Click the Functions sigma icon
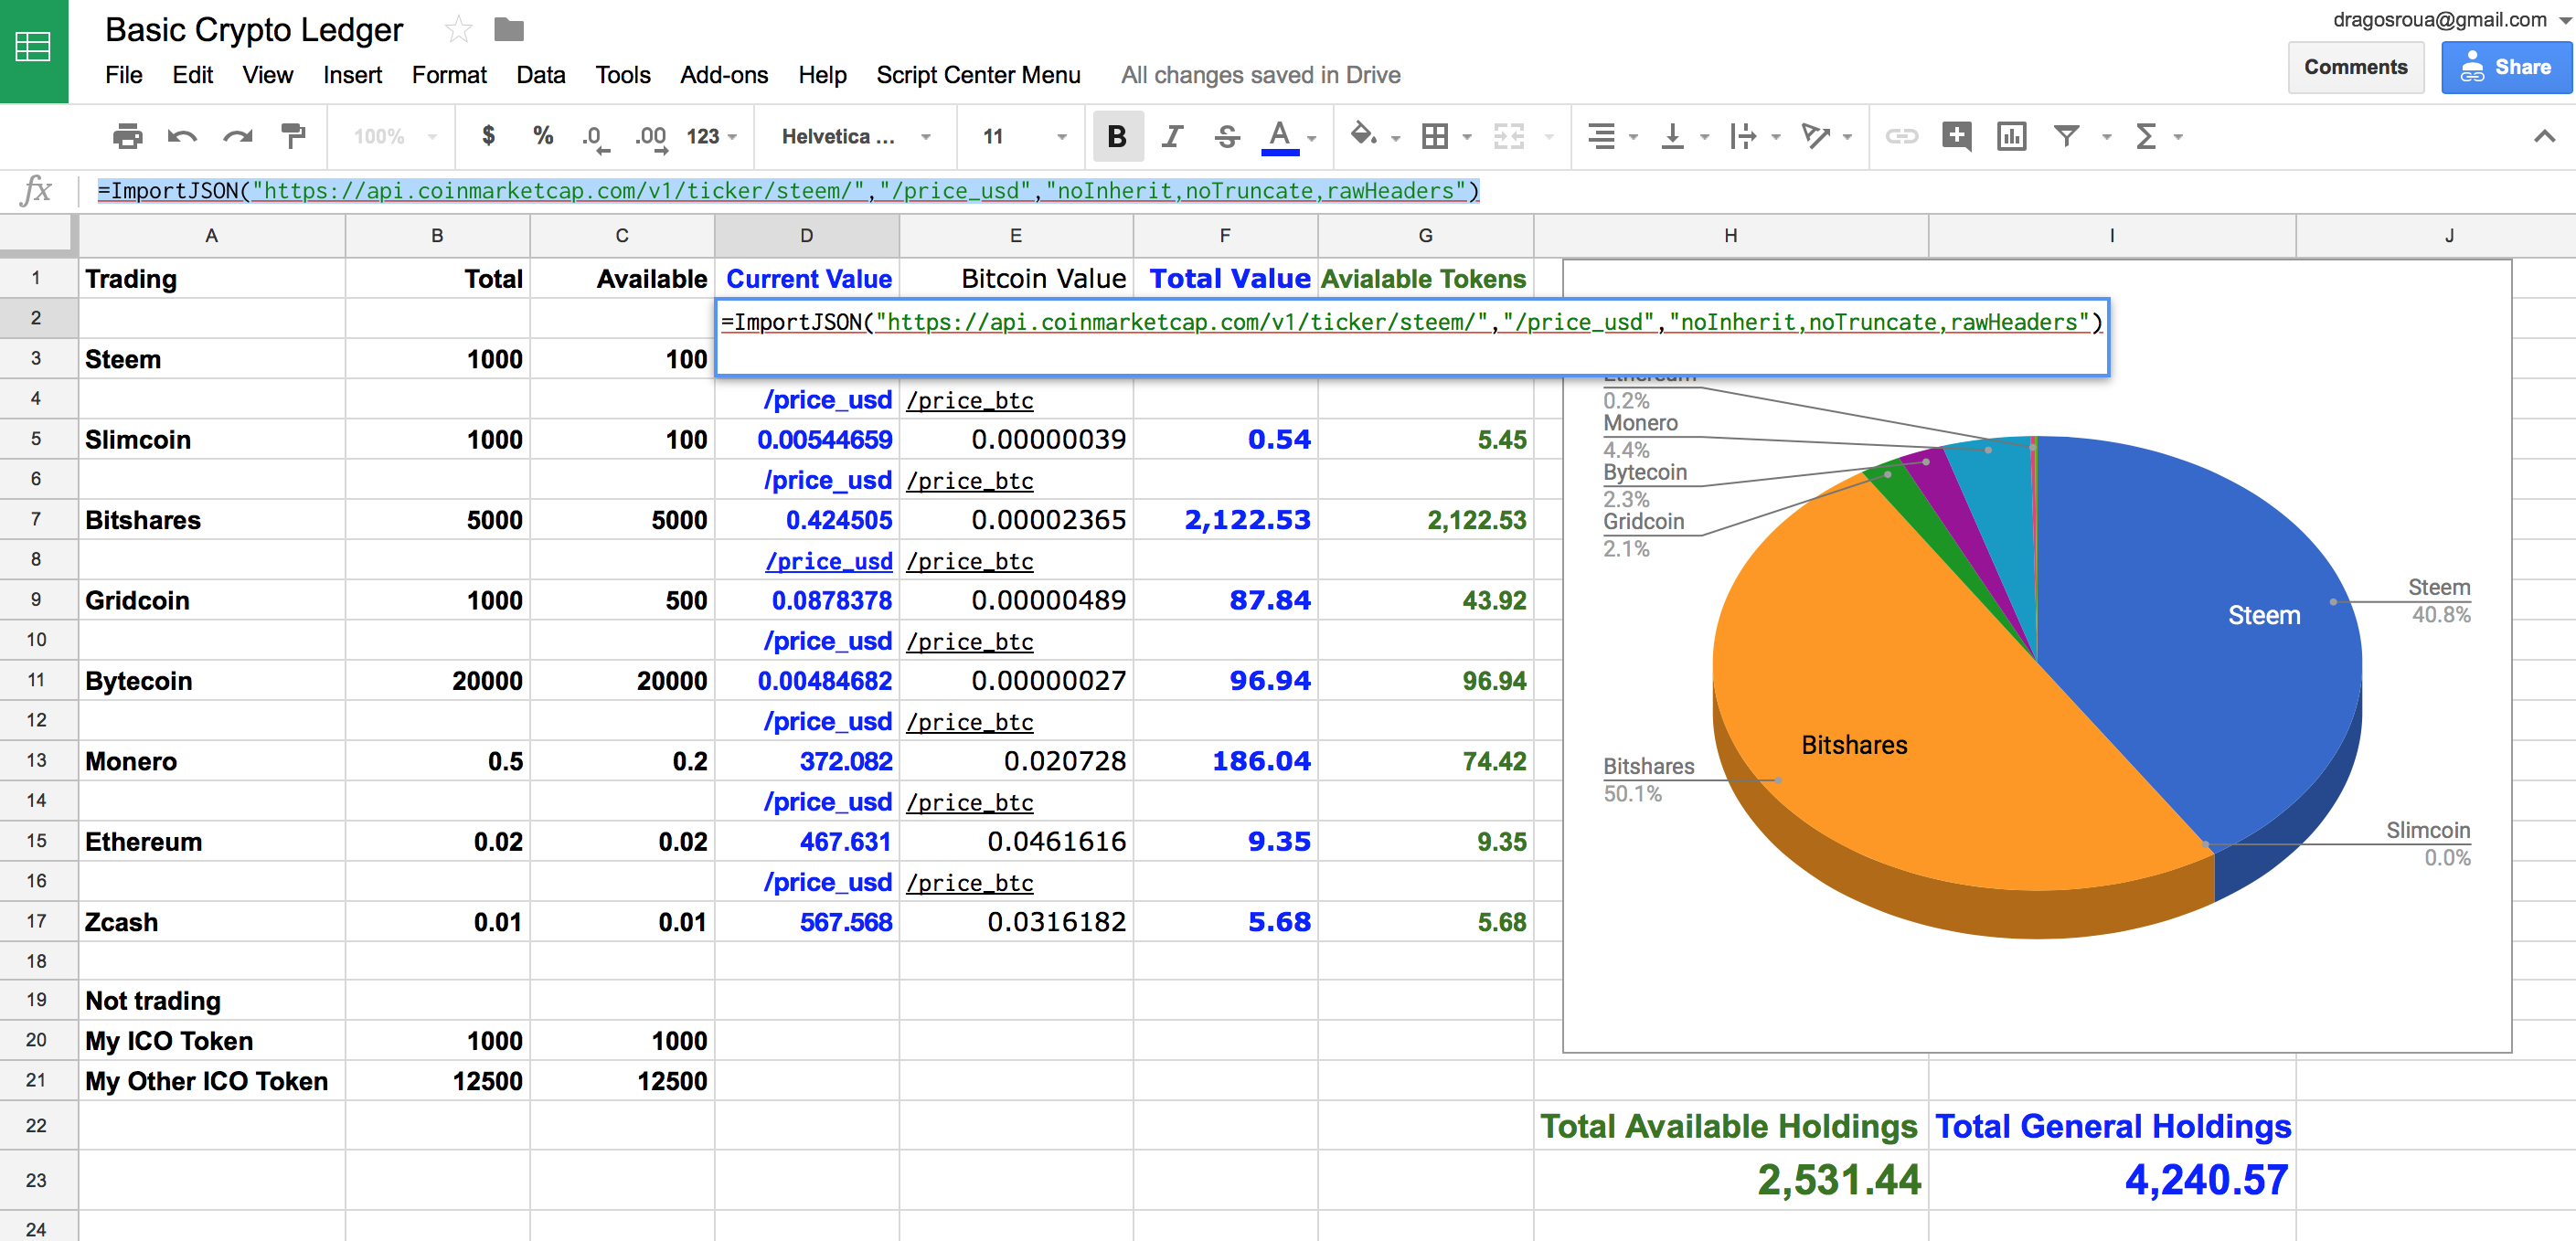Screen dimensions: 2576x1241 pos(2145,136)
